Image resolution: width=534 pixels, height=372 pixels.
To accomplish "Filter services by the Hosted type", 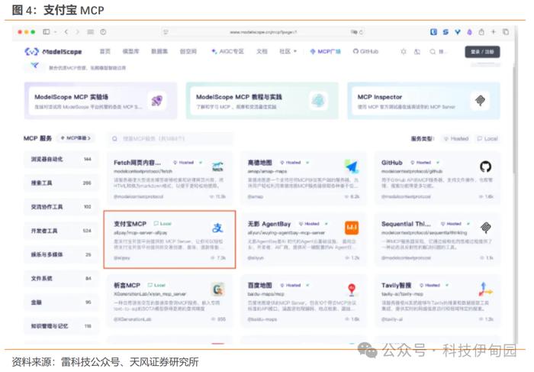I will pyautogui.click(x=456, y=138).
